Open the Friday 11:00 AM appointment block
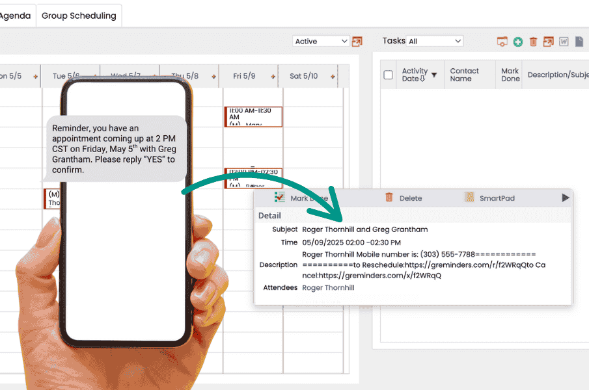The height and width of the screenshot is (390, 589). coord(253,117)
